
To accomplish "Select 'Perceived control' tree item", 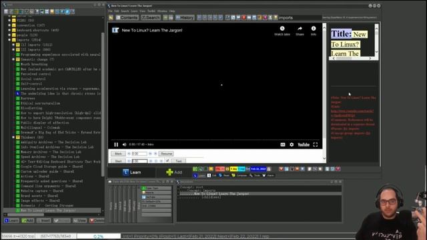I will [x=35, y=74].
